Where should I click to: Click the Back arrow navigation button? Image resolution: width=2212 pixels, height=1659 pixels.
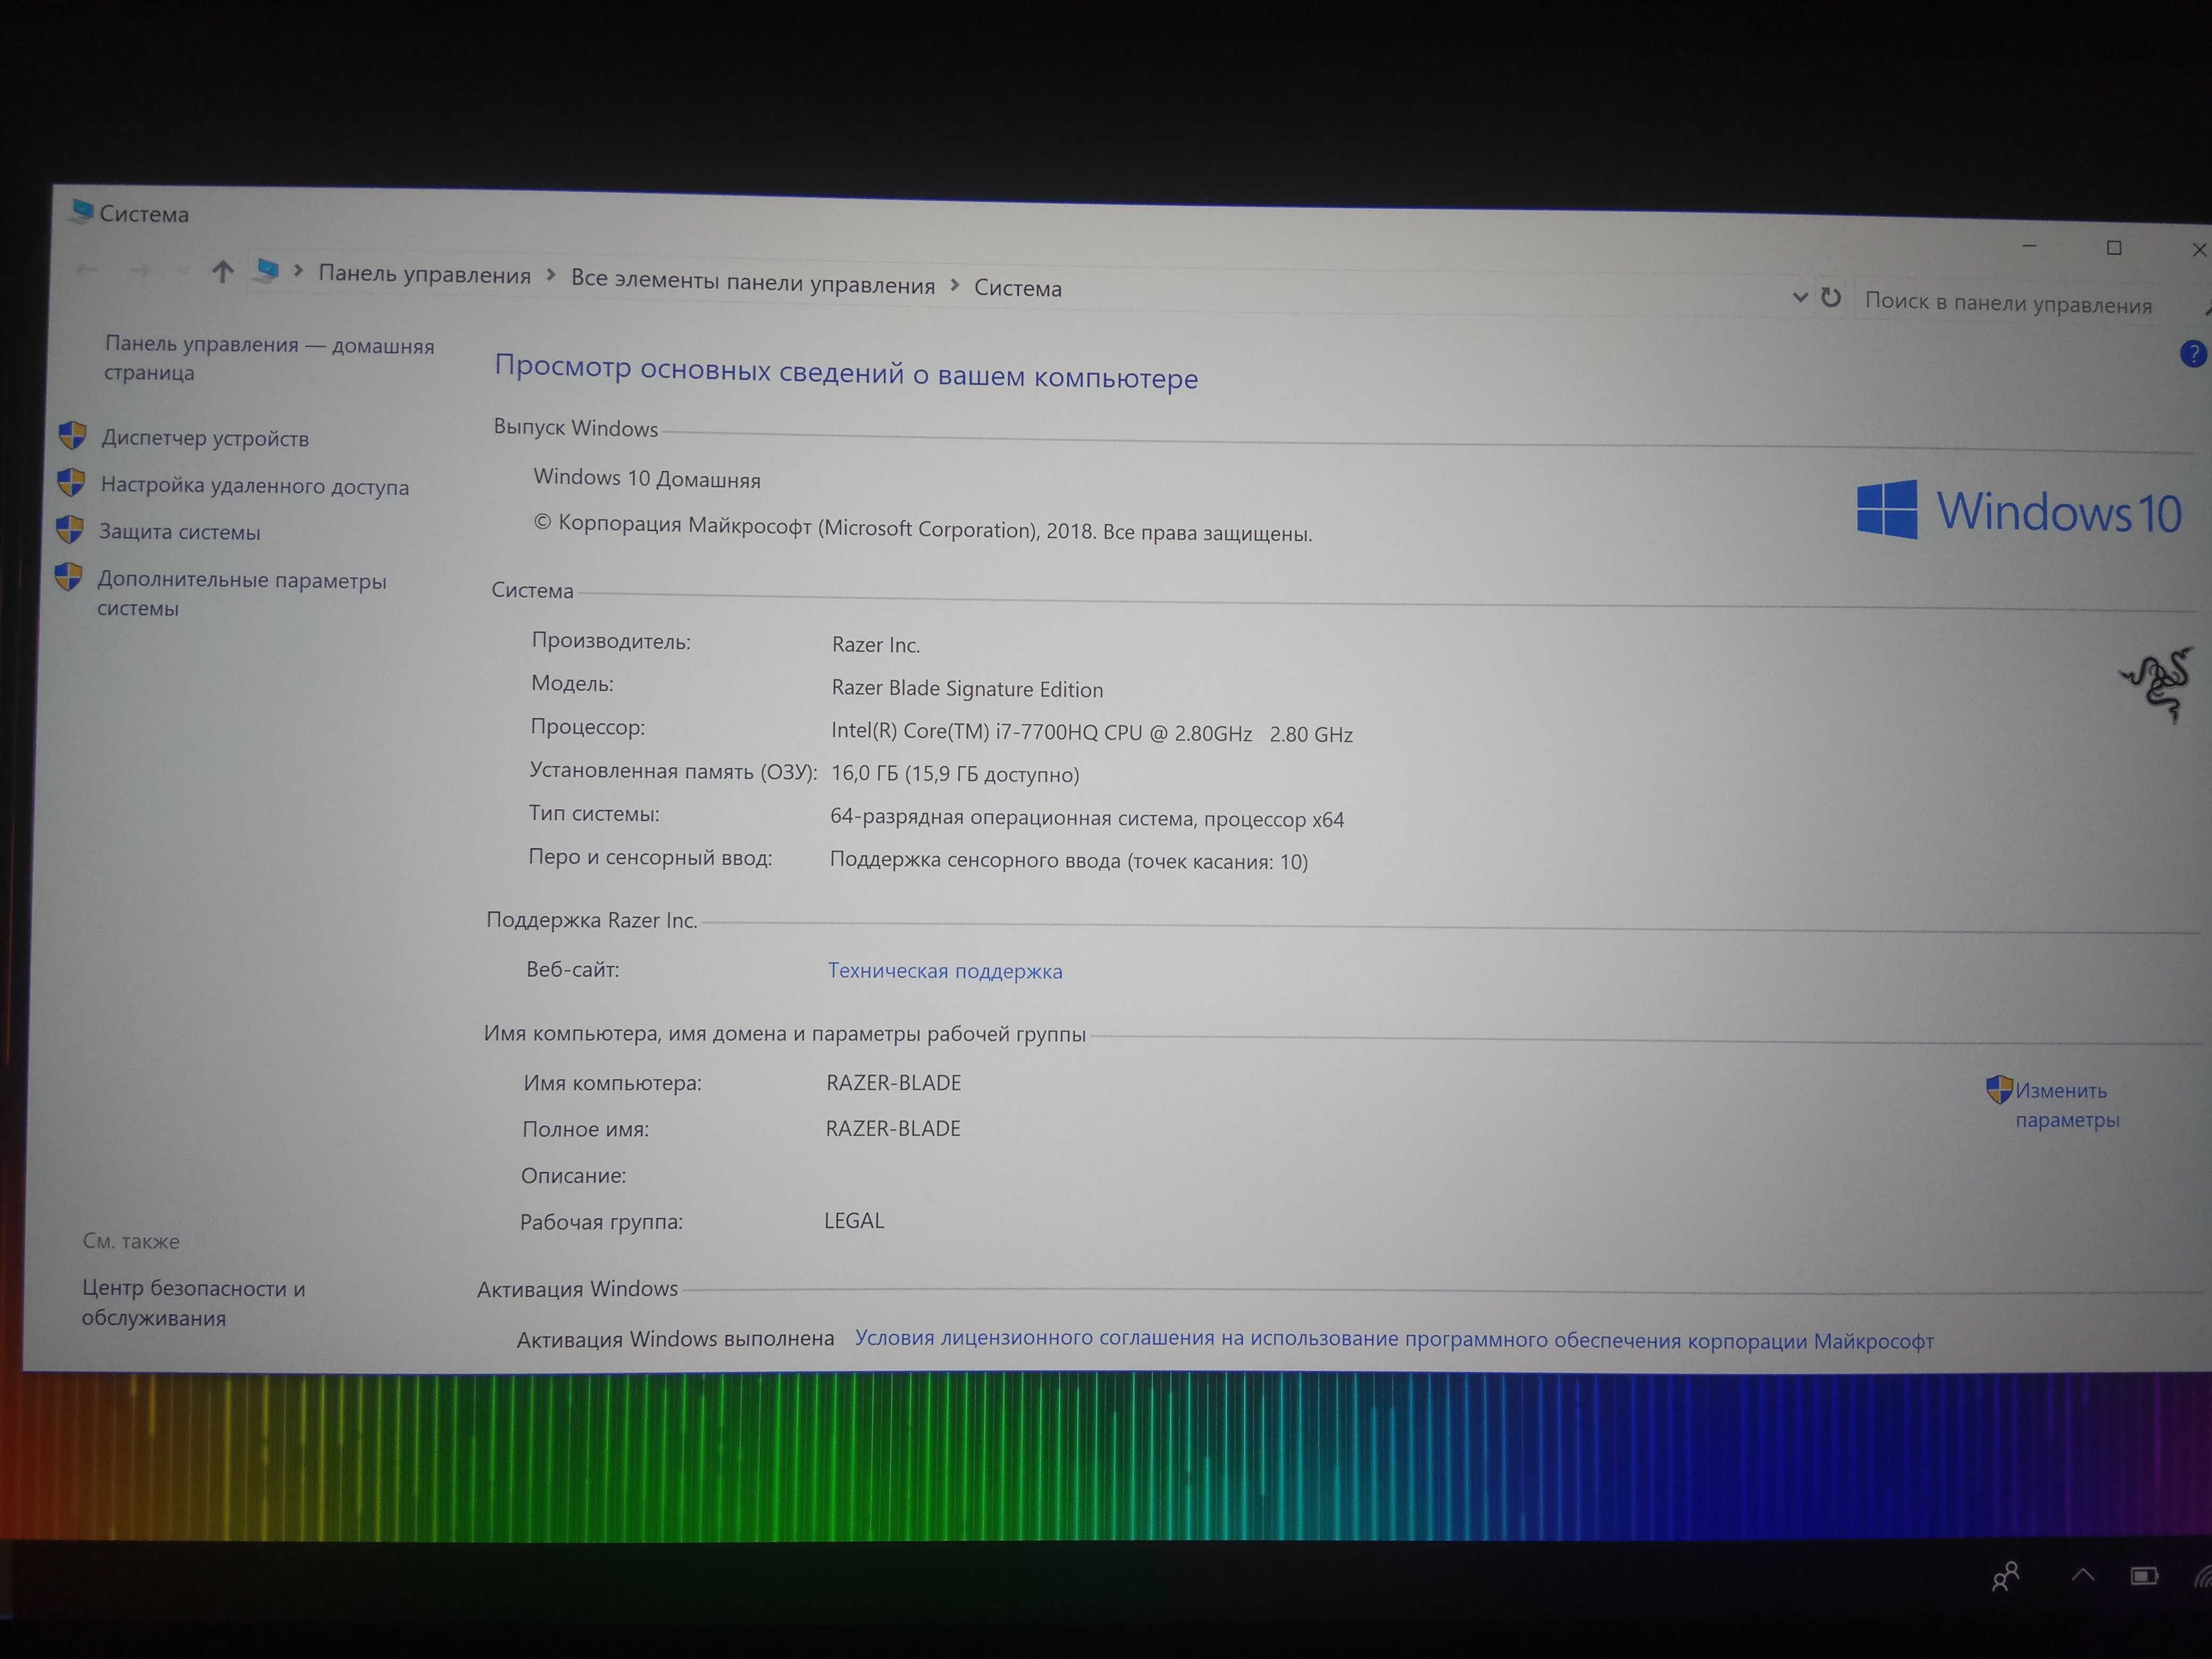(87, 269)
